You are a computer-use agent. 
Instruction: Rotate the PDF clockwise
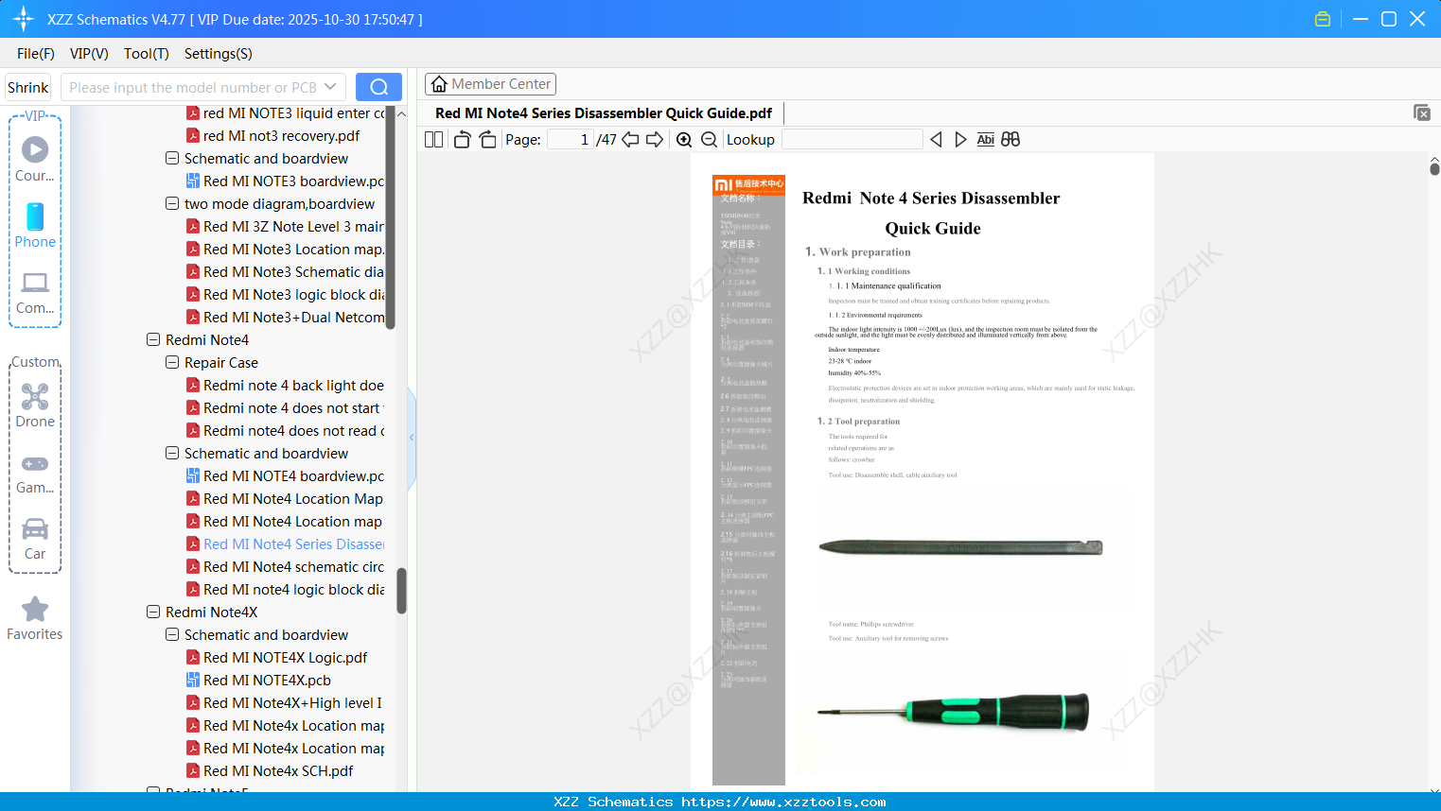[x=485, y=139]
